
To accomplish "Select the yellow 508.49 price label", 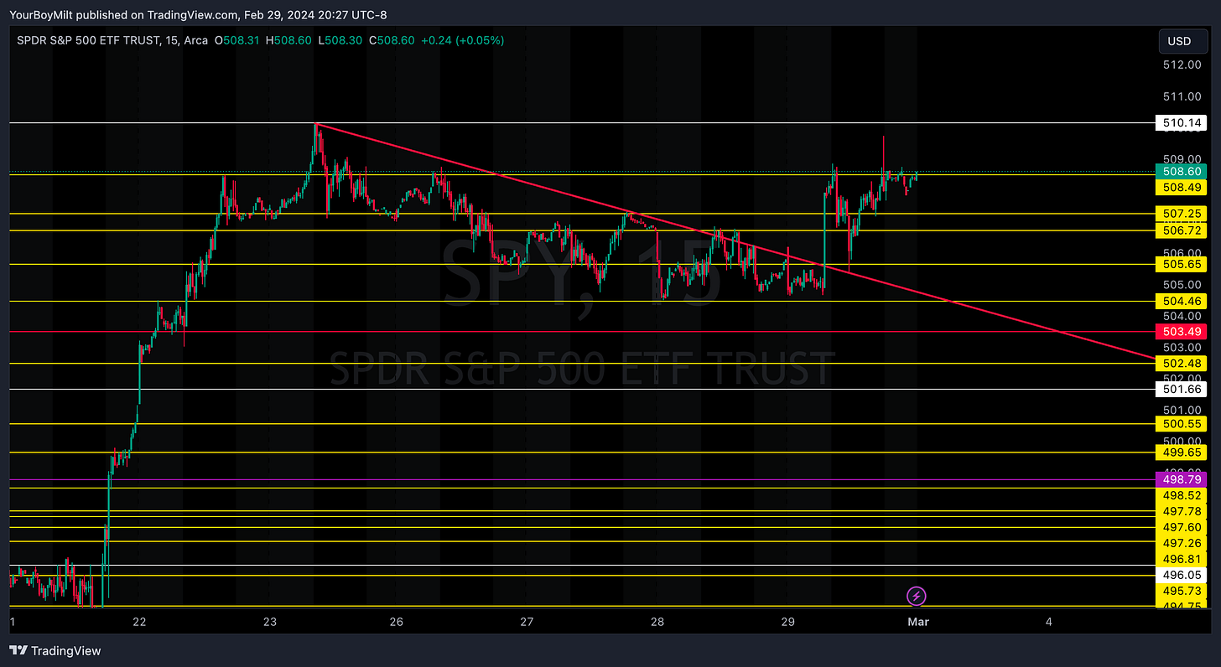I will [1182, 188].
